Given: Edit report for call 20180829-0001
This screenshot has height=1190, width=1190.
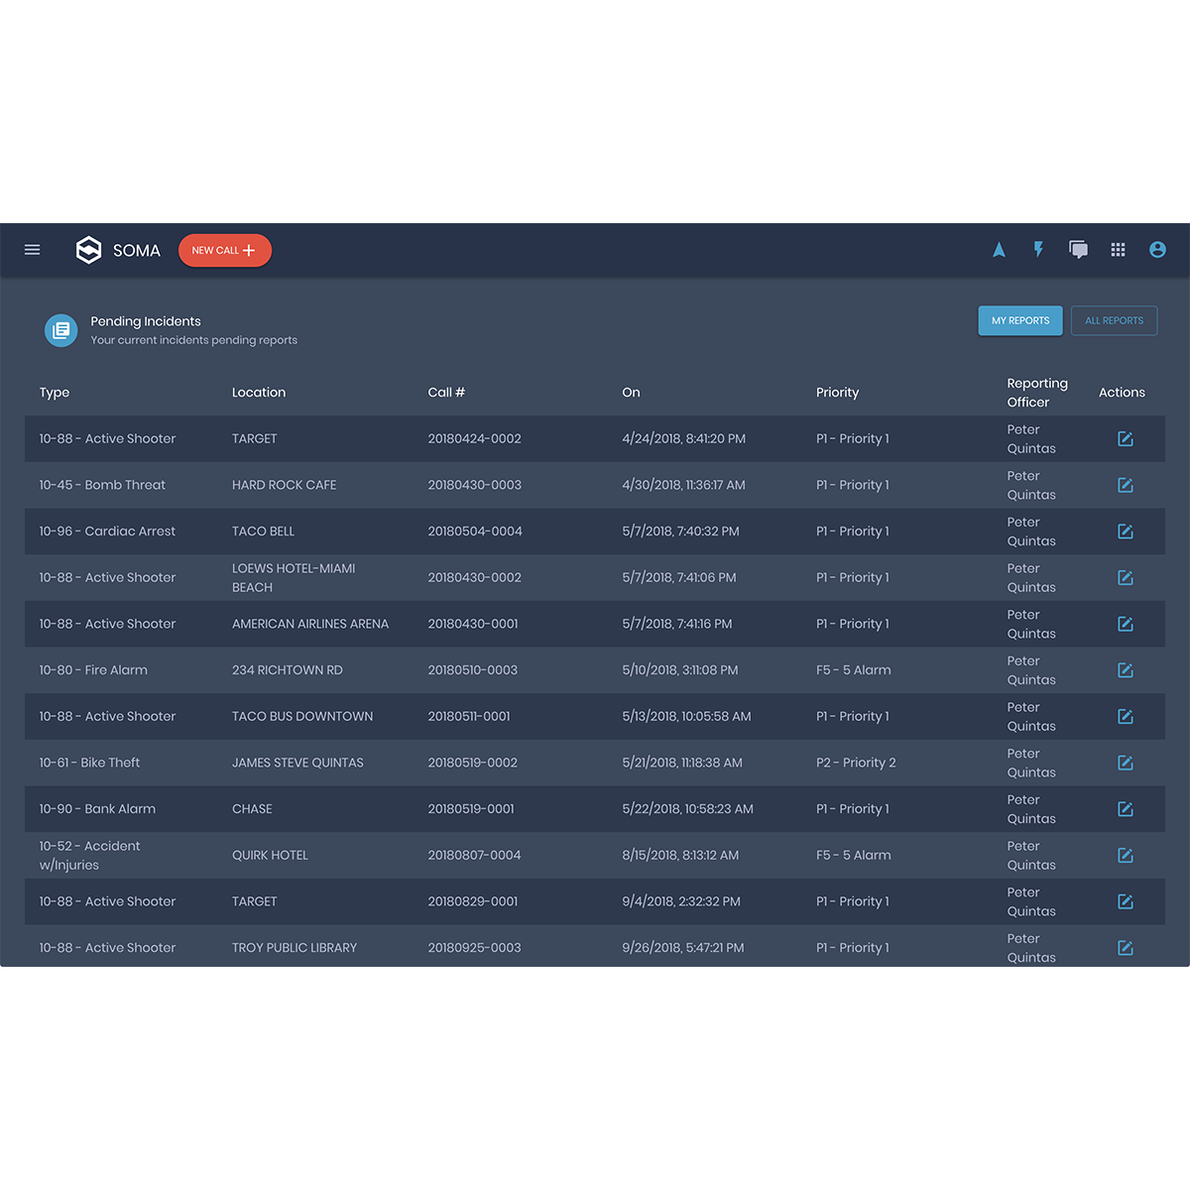Looking at the screenshot, I should coord(1126,901).
